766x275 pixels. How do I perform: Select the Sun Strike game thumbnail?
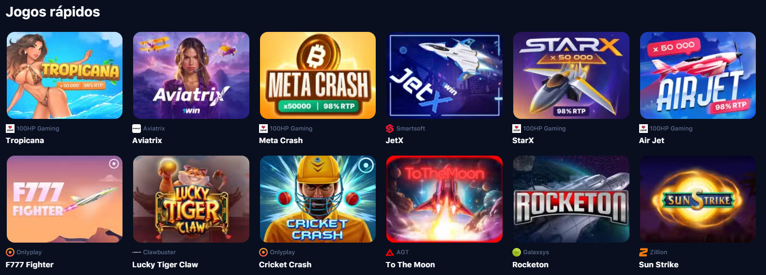pyautogui.click(x=698, y=199)
